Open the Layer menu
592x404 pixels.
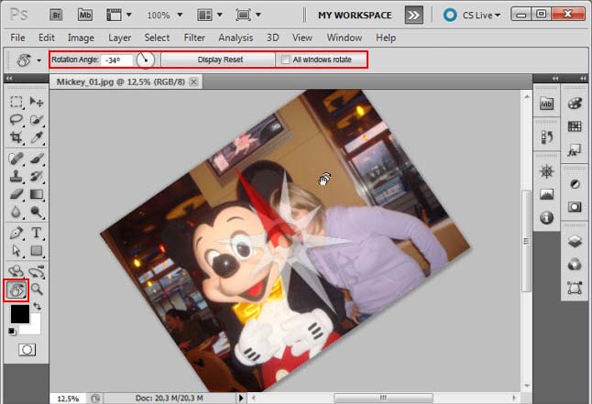[119, 38]
